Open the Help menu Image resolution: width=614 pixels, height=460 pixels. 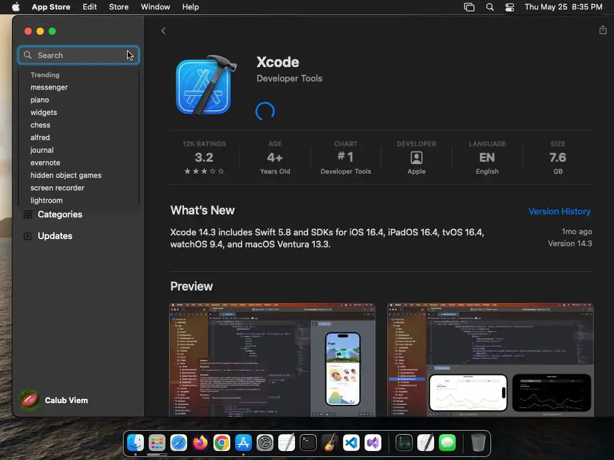[190, 7]
